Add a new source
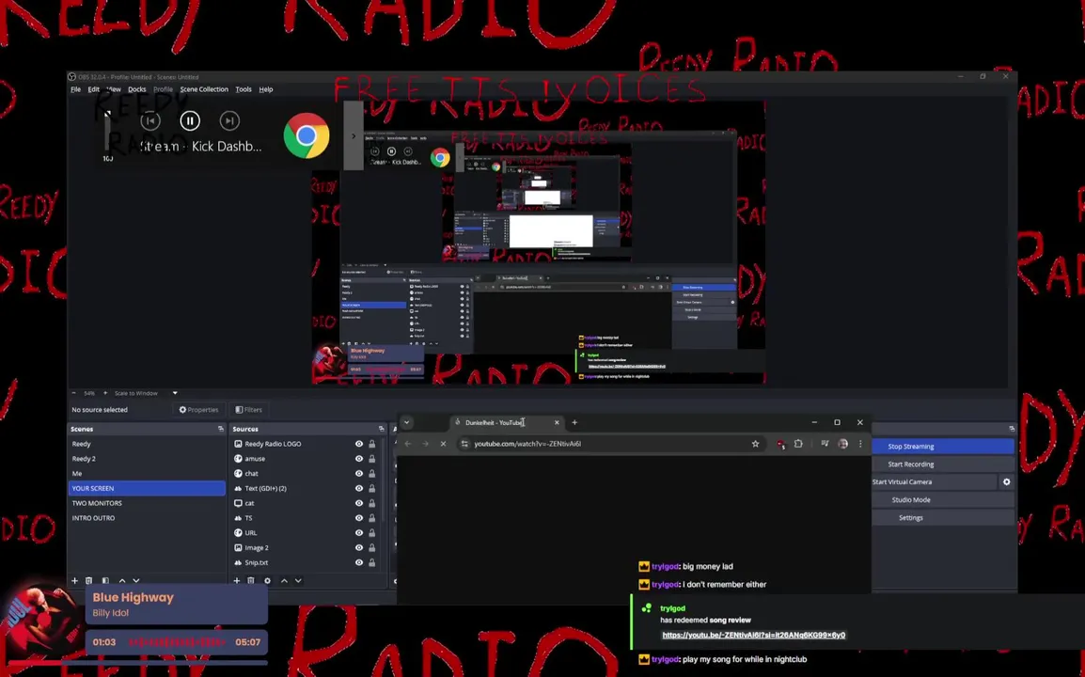Image resolution: width=1085 pixels, height=677 pixels. pyautogui.click(x=237, y=581)
